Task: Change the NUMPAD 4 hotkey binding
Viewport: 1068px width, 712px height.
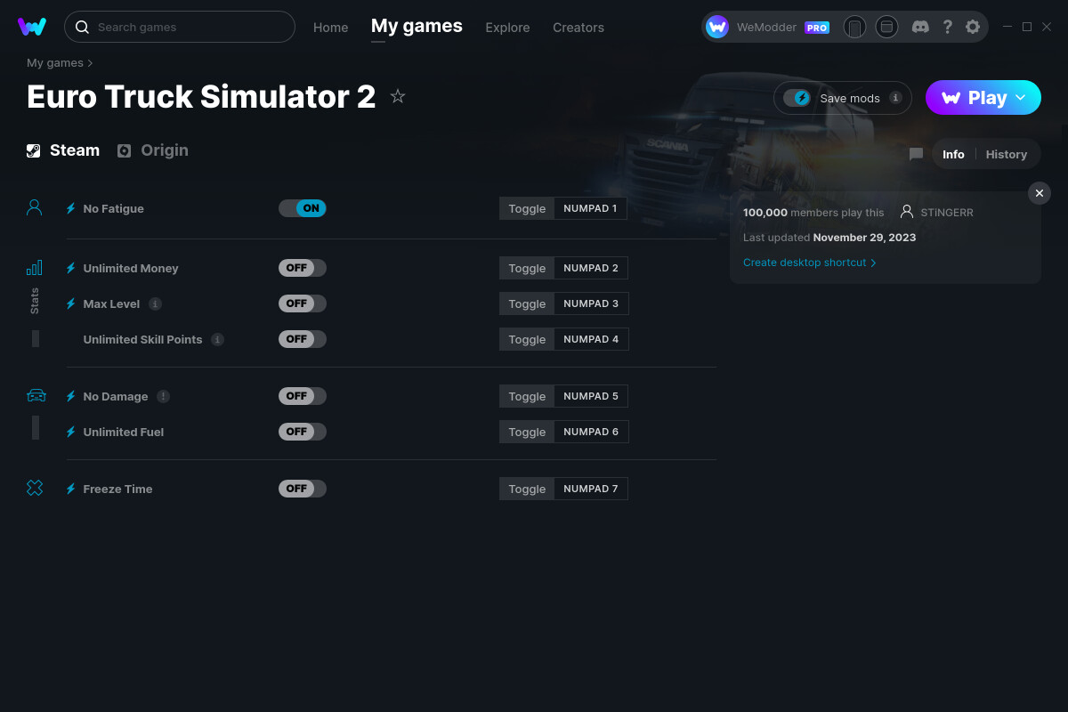Action: [x=592, y=339]
